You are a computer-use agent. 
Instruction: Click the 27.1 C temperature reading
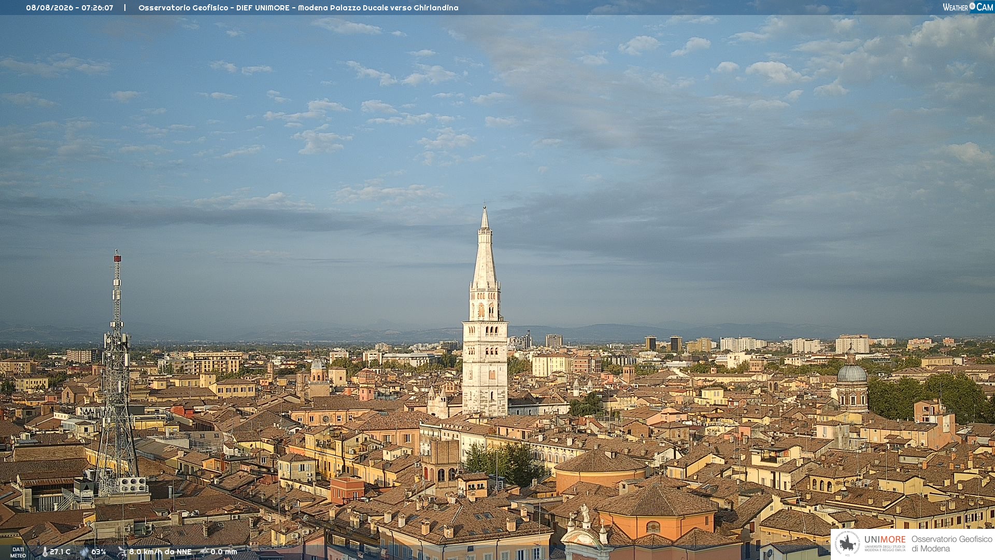pyautogui.click(x=60, y=552)
